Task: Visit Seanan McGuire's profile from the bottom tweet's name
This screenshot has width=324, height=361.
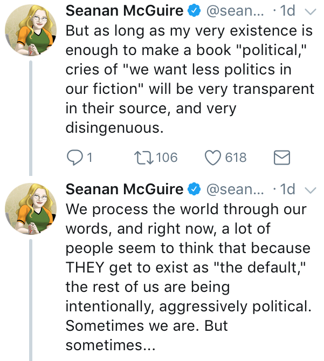Action: (x=125, y=189)
